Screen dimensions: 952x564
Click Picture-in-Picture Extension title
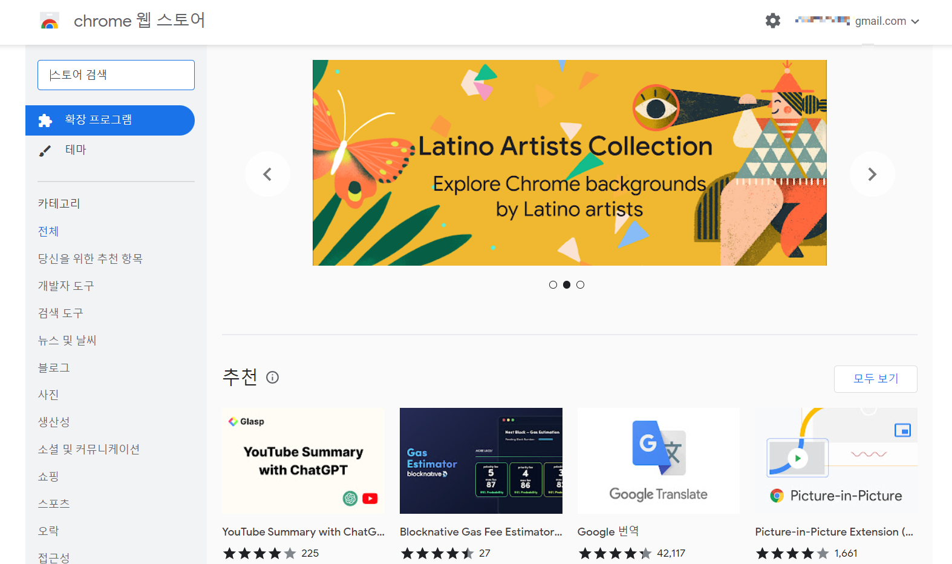(834, 532)
